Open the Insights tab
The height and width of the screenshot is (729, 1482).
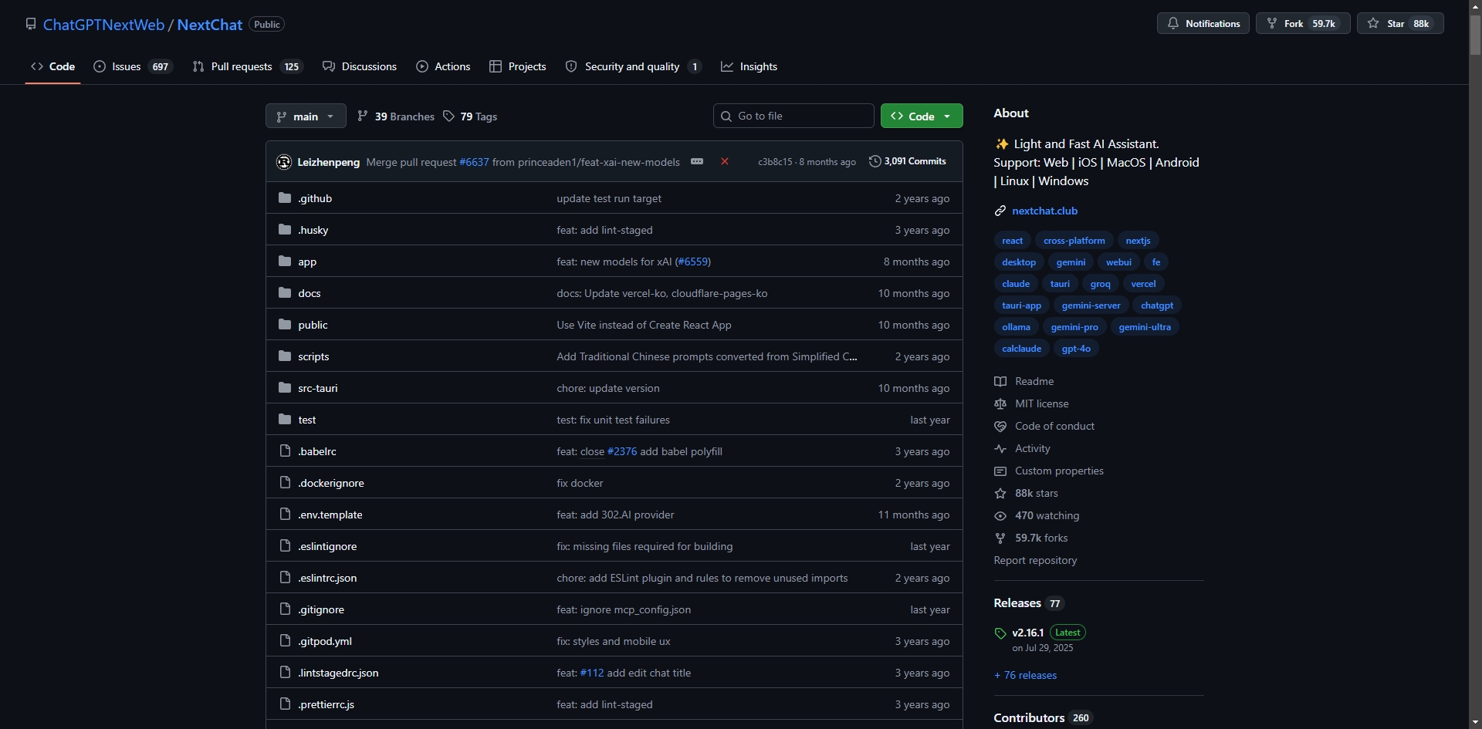tap(749, 66)
